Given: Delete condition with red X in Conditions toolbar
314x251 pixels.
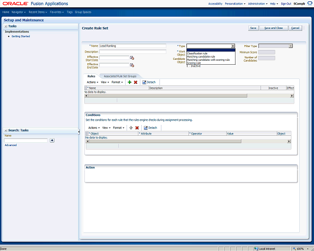Looking at the screenshot, I should (x=137, y=128).
